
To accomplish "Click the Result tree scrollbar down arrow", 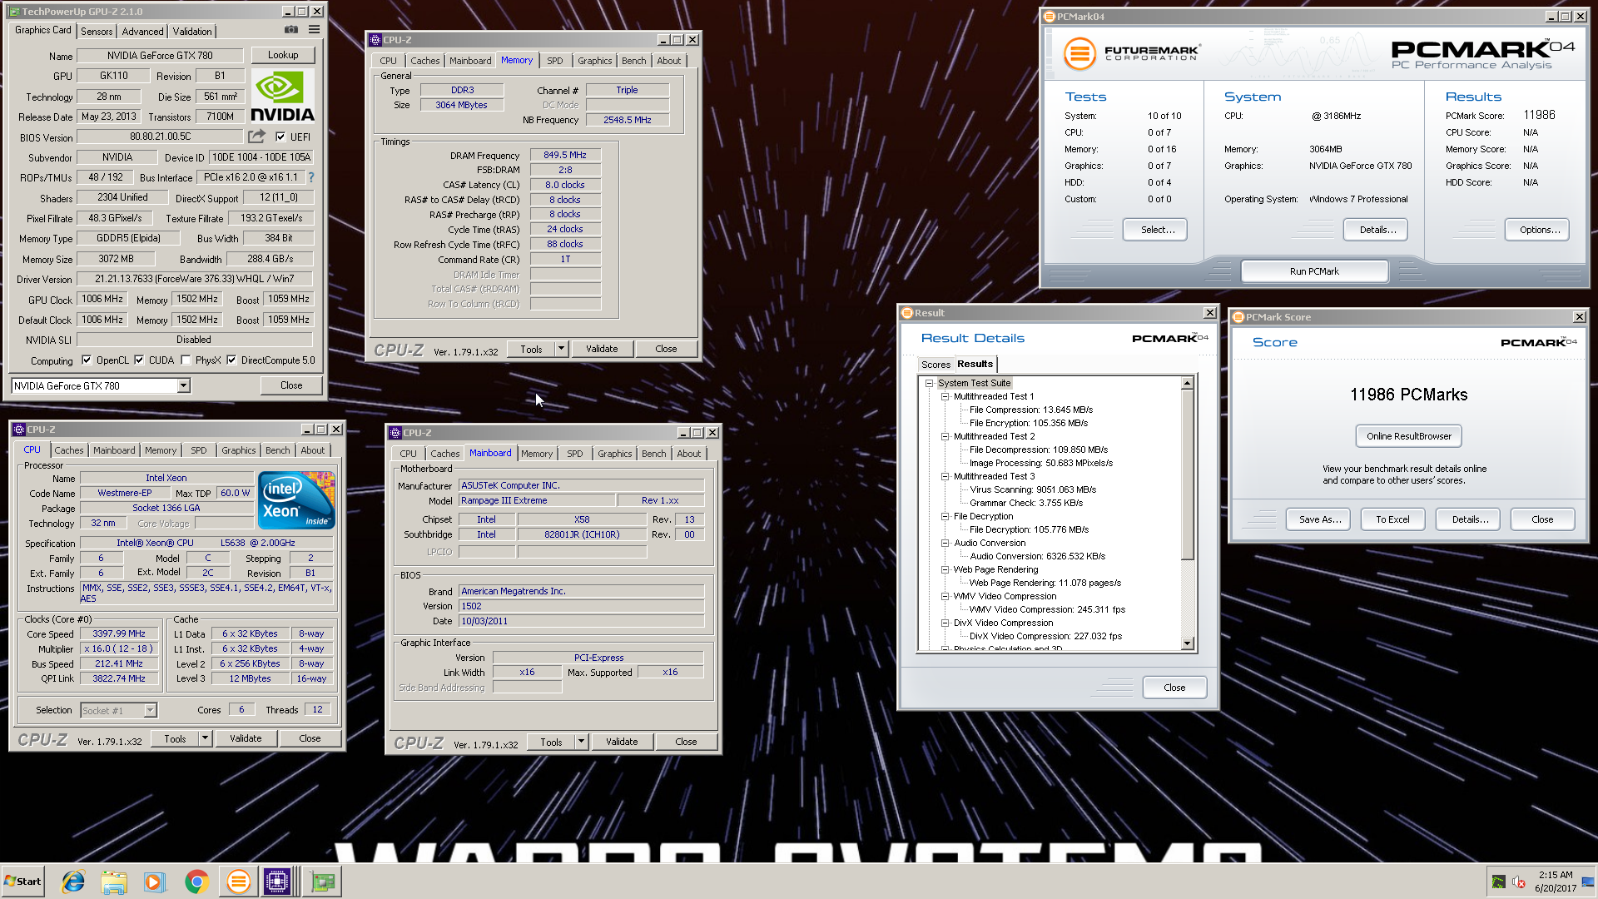I will coord(1188,643).
